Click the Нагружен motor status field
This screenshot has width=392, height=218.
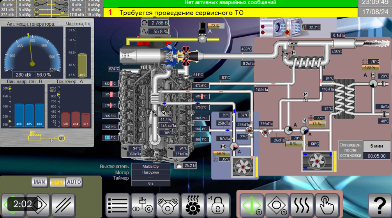150,172
